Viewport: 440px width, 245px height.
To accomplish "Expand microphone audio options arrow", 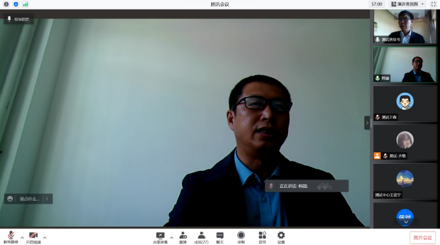I will (x=22, y=238).
